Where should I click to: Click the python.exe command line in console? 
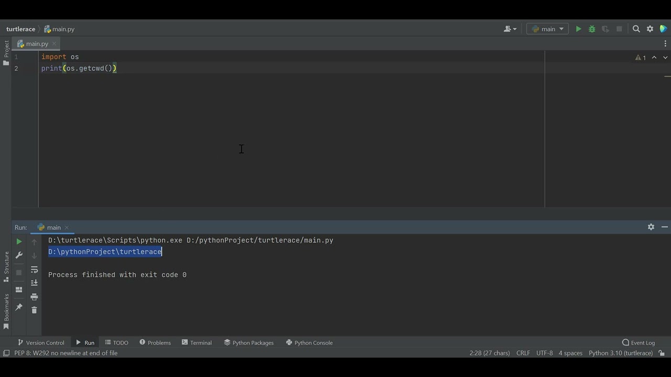[191, 240]
